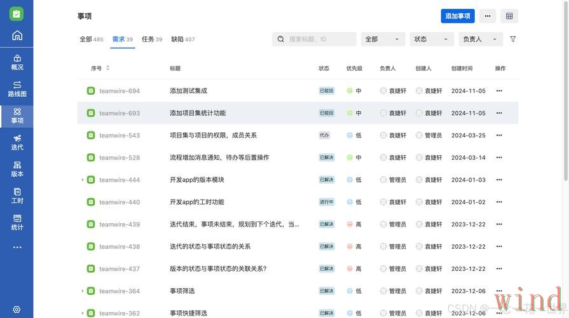Switch to table grid view icon
The image size is (569, 318).
(509, 16)
